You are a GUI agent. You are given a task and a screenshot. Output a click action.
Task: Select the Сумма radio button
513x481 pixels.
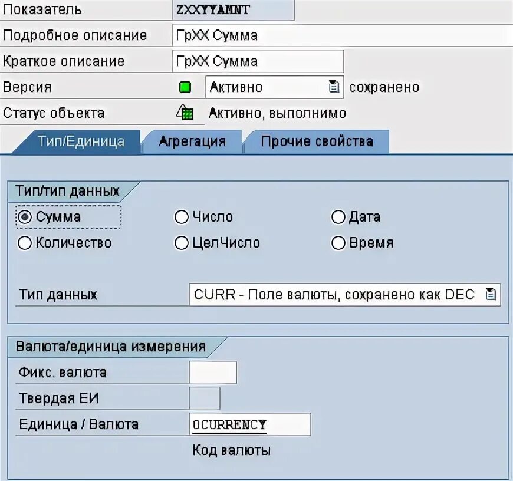[x=24, y=217]
